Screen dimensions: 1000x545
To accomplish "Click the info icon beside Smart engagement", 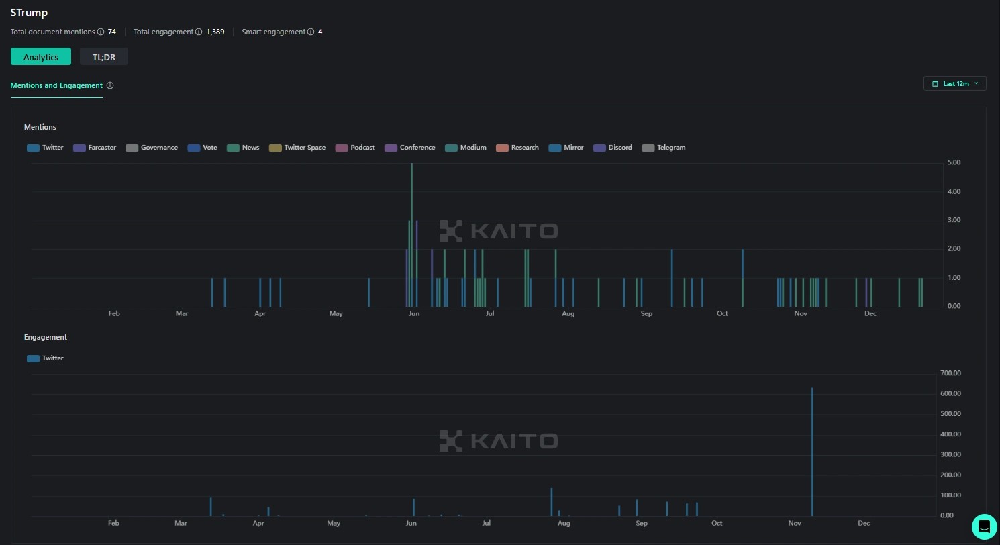I will [310, 32].
